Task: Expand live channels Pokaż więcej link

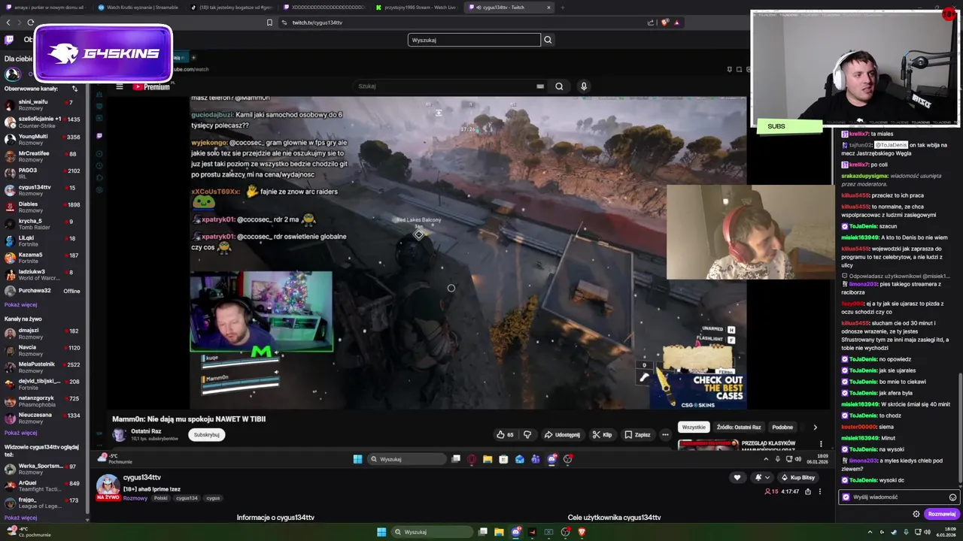Action: [x=20, y=433]
